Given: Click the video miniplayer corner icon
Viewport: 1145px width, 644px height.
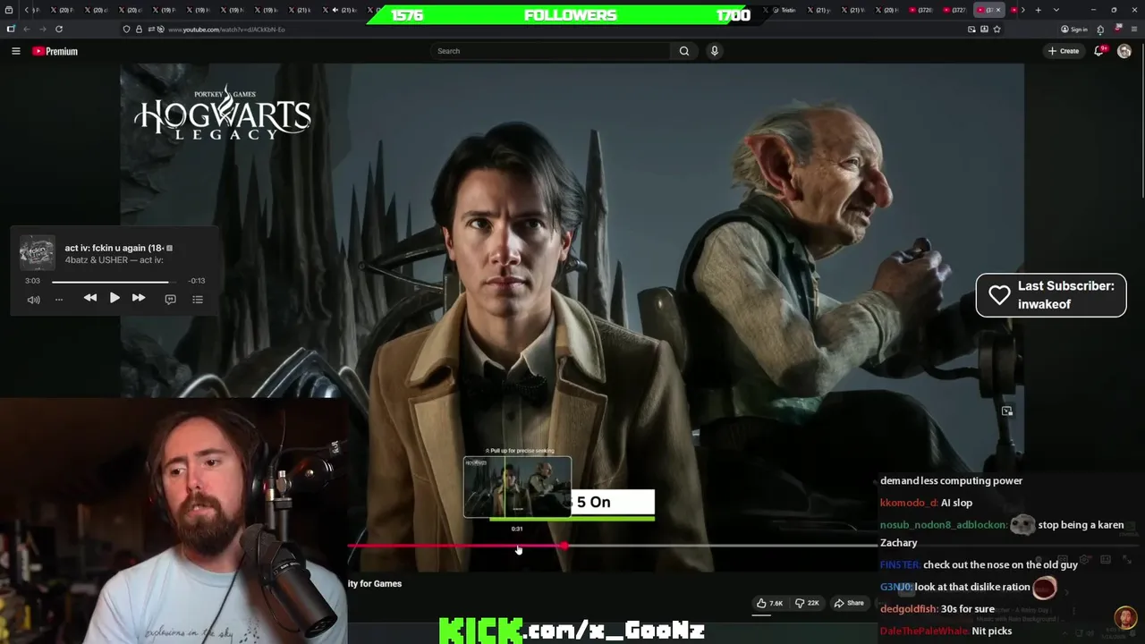Looking at the screenshot, I should (x=1007, y=411).
